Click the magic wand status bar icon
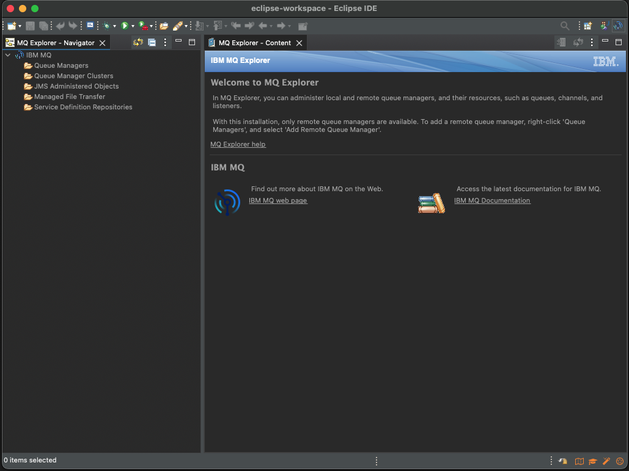This screenshot has width=629, height=471. (x=606, y=461)
